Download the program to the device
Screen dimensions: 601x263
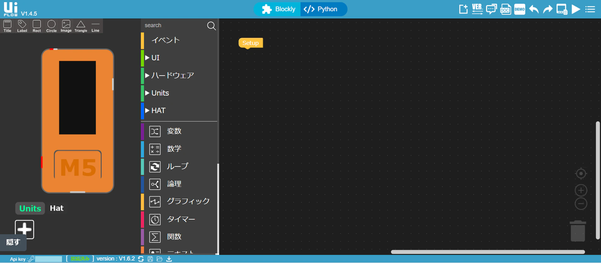pyautogui.click(x=169, y=259)
